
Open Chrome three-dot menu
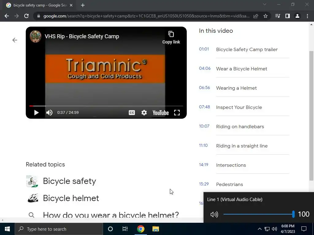coord(307,16)
